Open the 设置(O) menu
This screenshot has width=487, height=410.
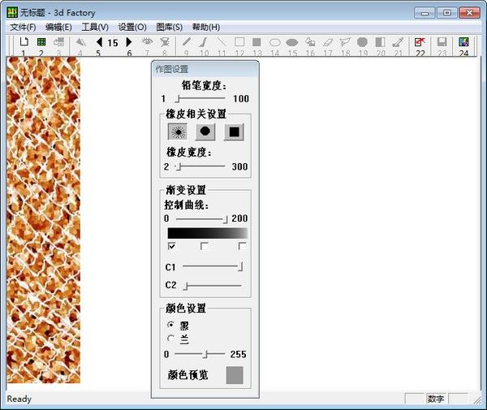[x=132, y=28]
